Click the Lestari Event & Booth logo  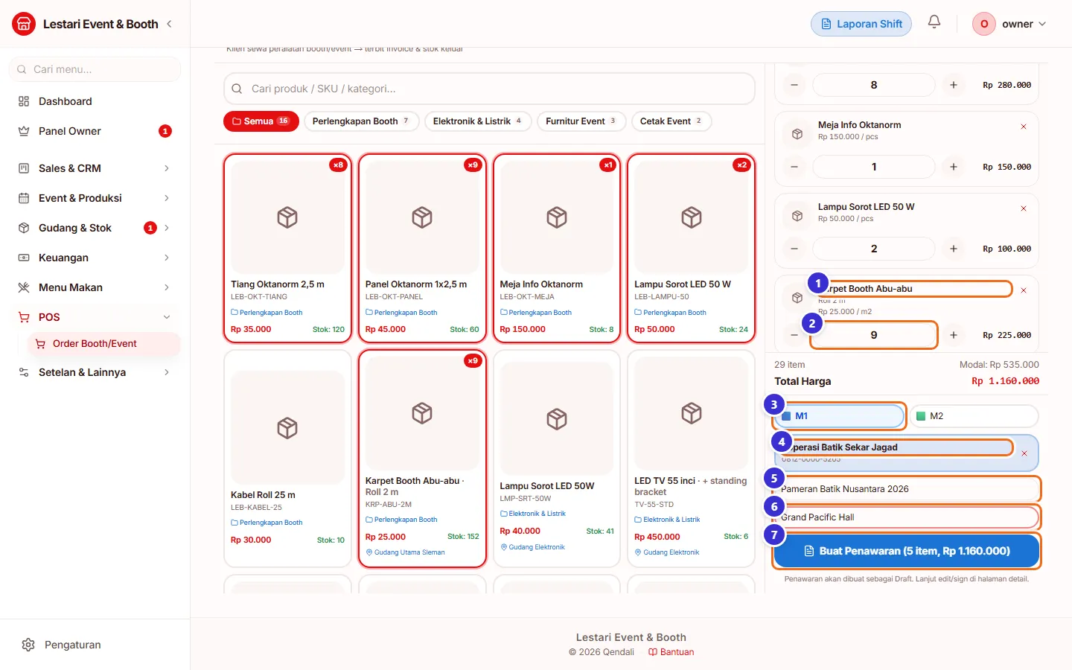coord(24,24)
